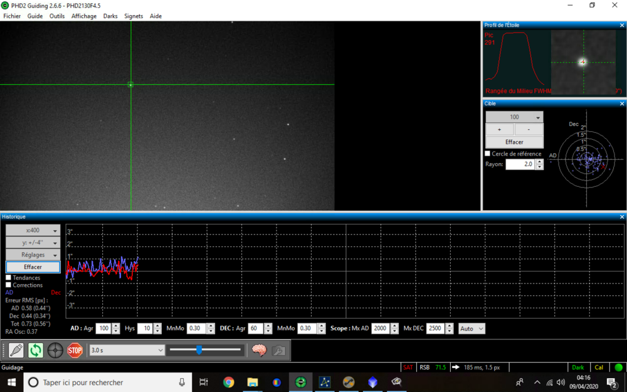Click the - zoom button in Cible
This screenshot has height=392, width=627.
click(x=529, y=129)
